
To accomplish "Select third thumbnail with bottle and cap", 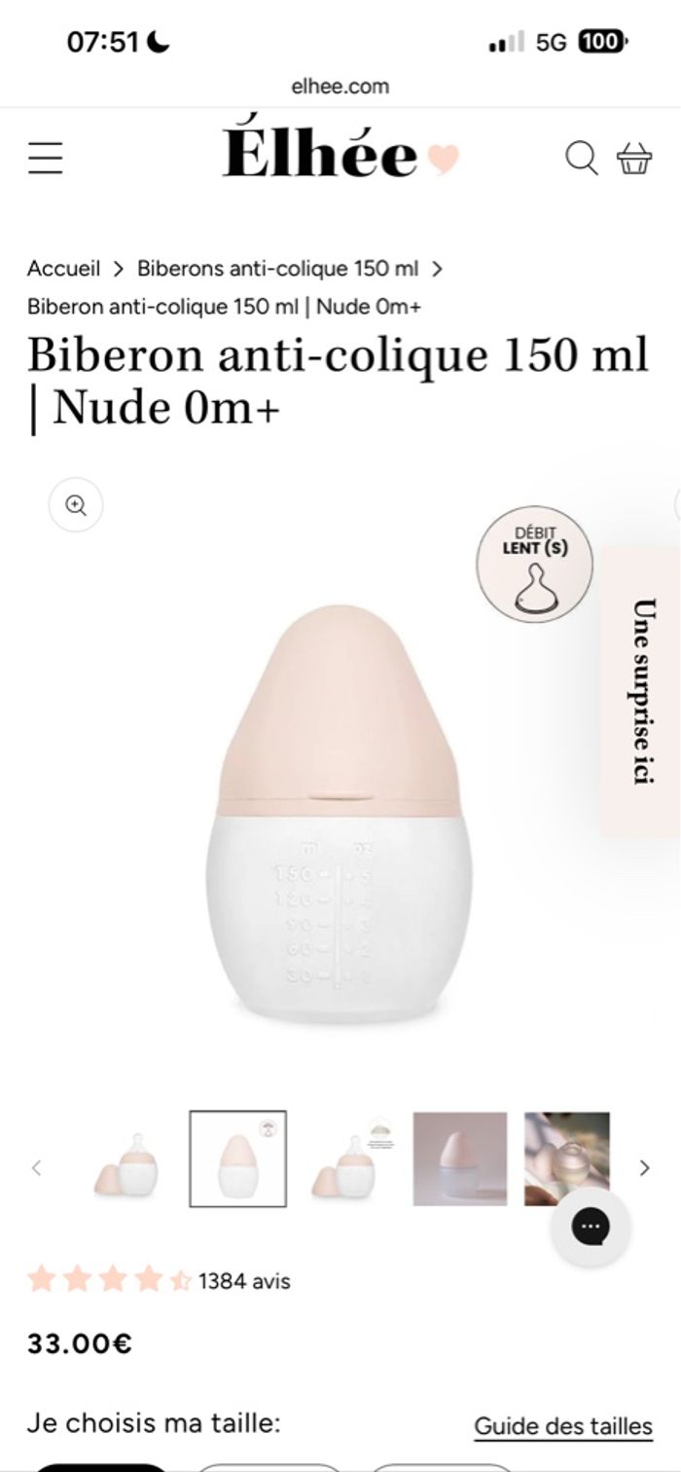I will coord(349,1159).
